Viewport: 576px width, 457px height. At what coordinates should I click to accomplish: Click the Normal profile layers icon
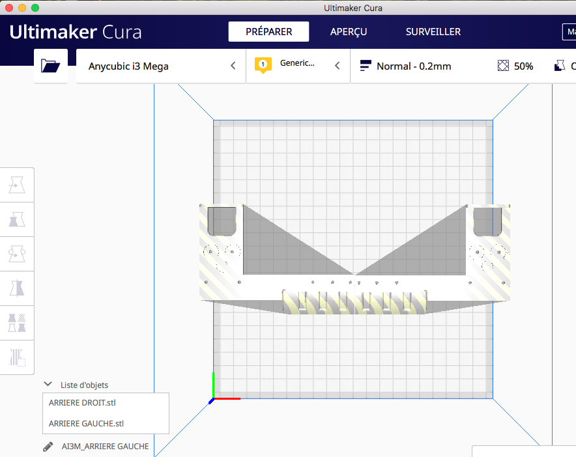click(366, 66)
